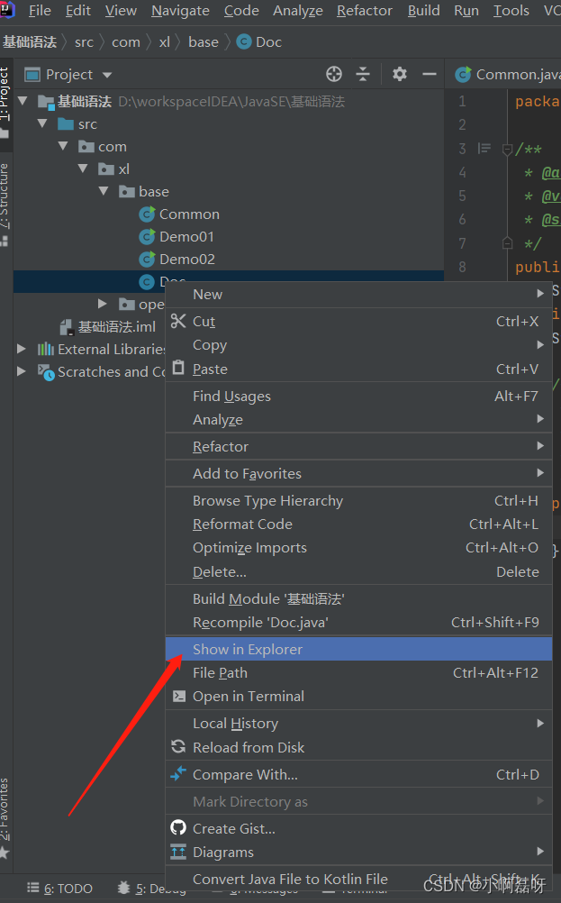Choose Delete... in context menu
Image resolution: width=561 pixels, height=903 pixels.
358,572
